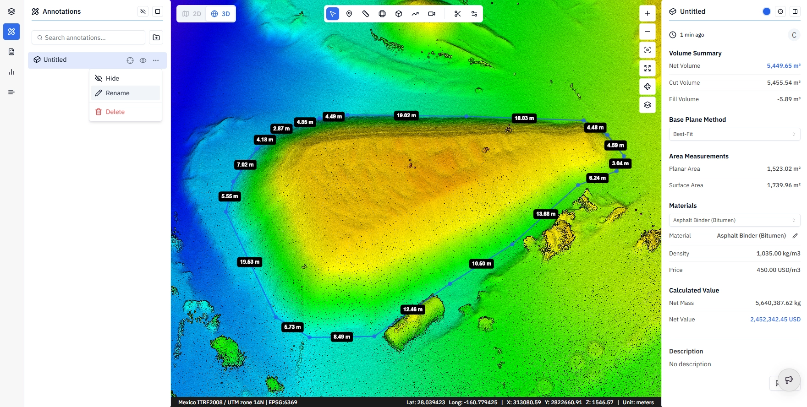The width and height of the screenshot is (807, 407).
Task: Toggle visibility eye of Untitled annotation
Action: [x=143, y=60]
